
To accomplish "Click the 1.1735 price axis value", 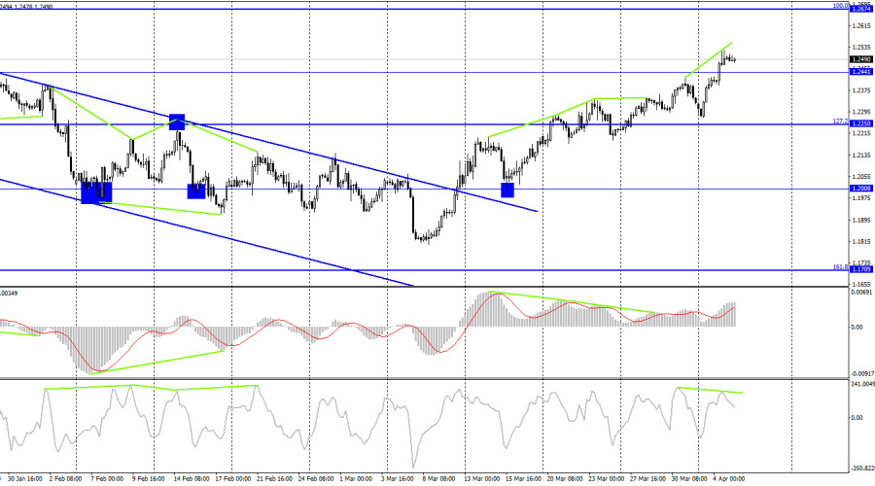I will 862,262.
